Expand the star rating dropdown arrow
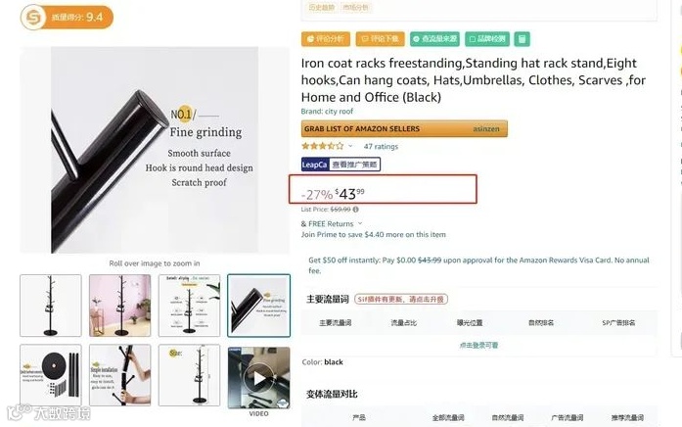This screenshot has width=682, height=427. [x=350, y=146]
